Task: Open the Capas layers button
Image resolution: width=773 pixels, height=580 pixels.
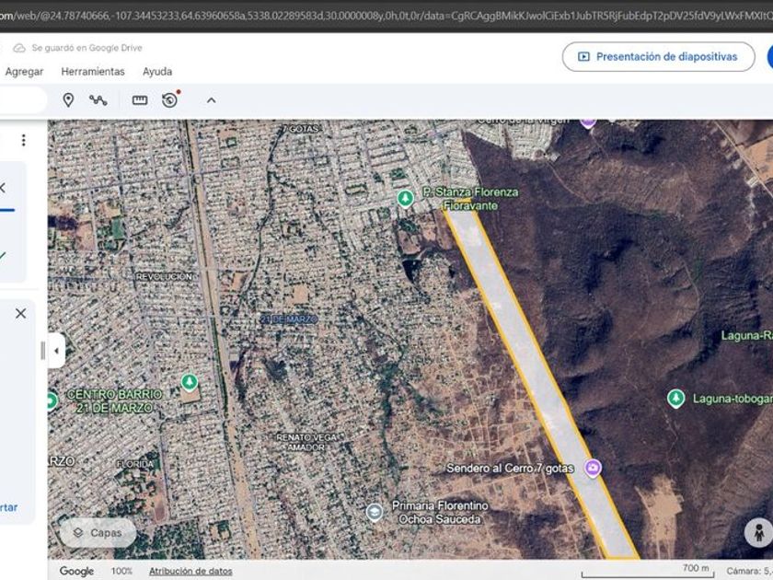Action: pos(98,532)
